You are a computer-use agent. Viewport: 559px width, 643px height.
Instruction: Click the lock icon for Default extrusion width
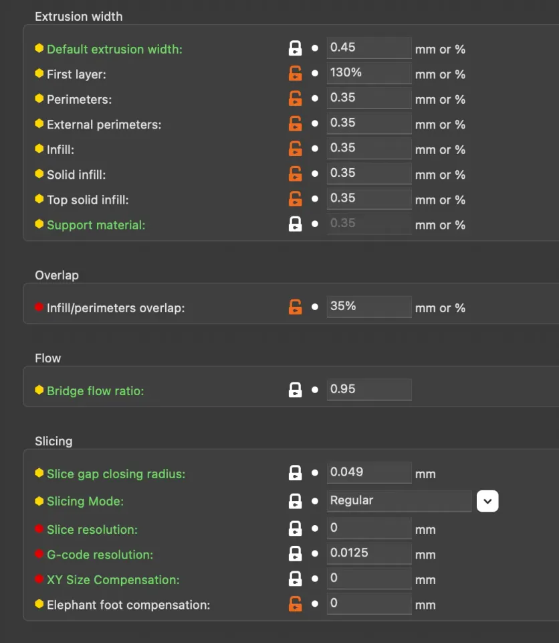tap(295, 48)
